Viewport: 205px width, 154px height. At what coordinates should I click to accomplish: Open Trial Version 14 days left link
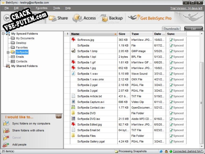186,8
